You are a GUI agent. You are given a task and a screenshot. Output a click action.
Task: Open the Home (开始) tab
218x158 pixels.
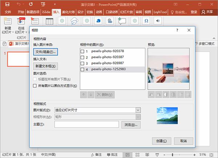(21, 12)
